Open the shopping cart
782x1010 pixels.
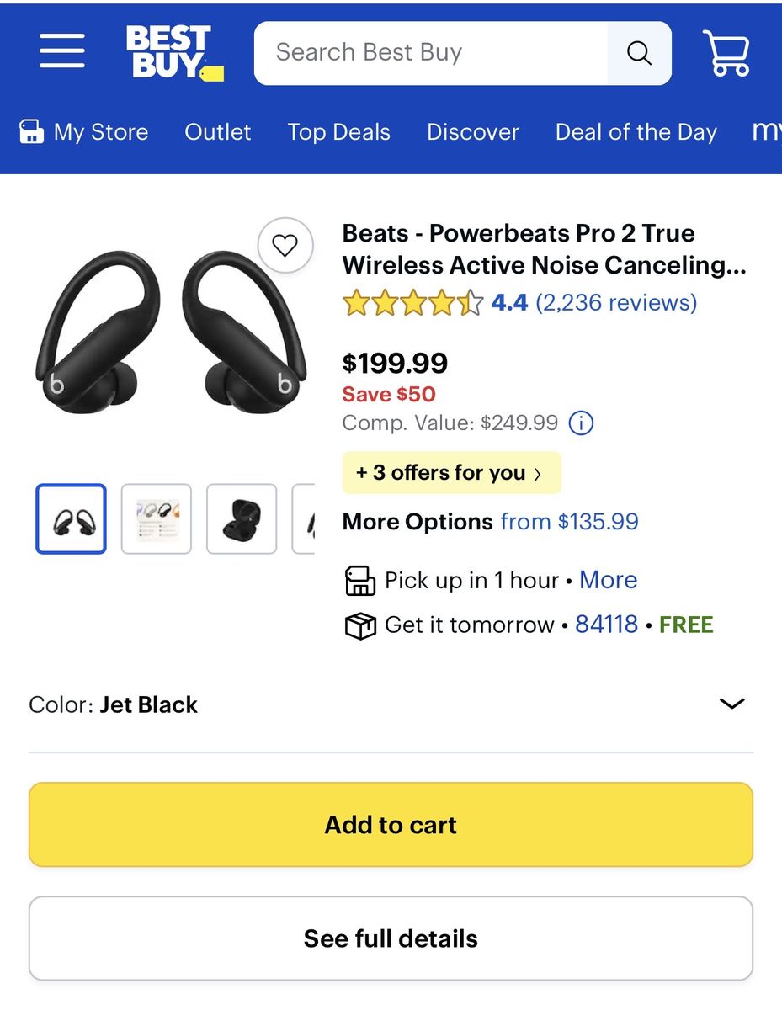726,53
